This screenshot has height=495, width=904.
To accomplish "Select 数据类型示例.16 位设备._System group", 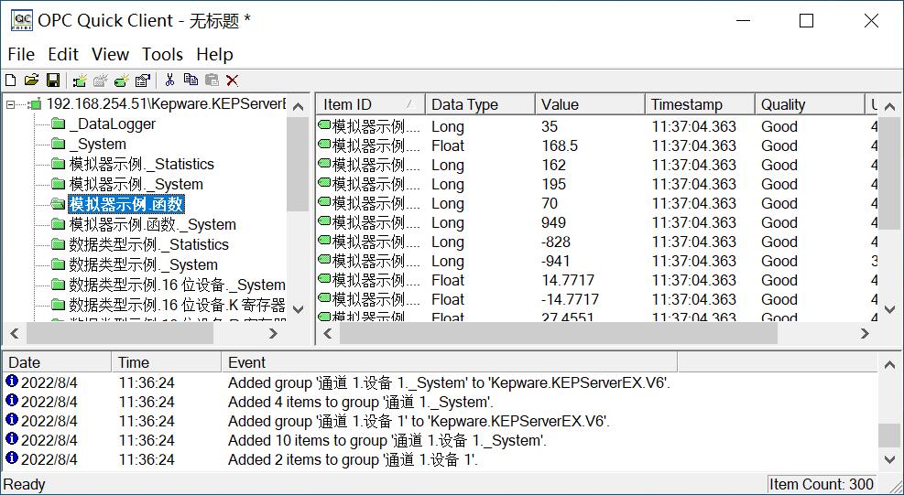I will pos(177,285).
